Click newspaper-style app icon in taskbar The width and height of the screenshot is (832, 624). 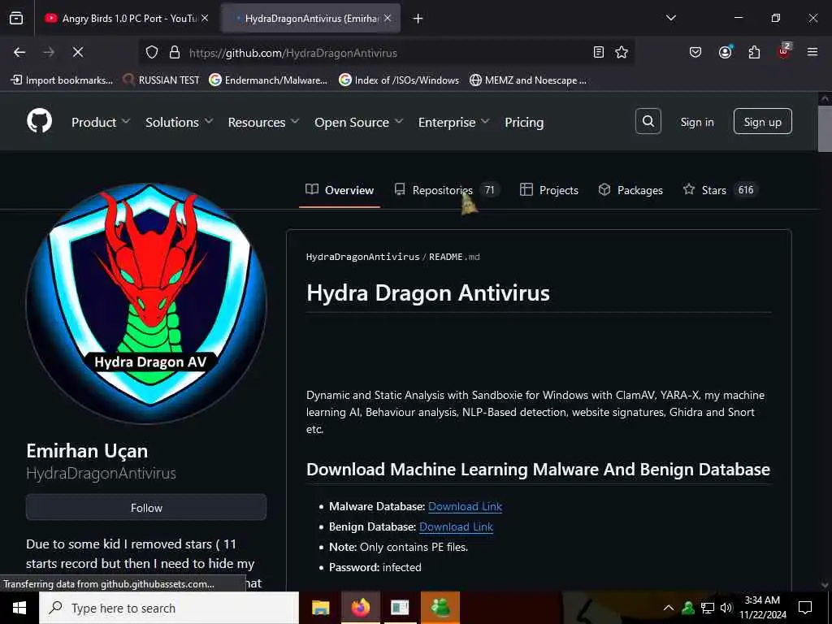400,608
